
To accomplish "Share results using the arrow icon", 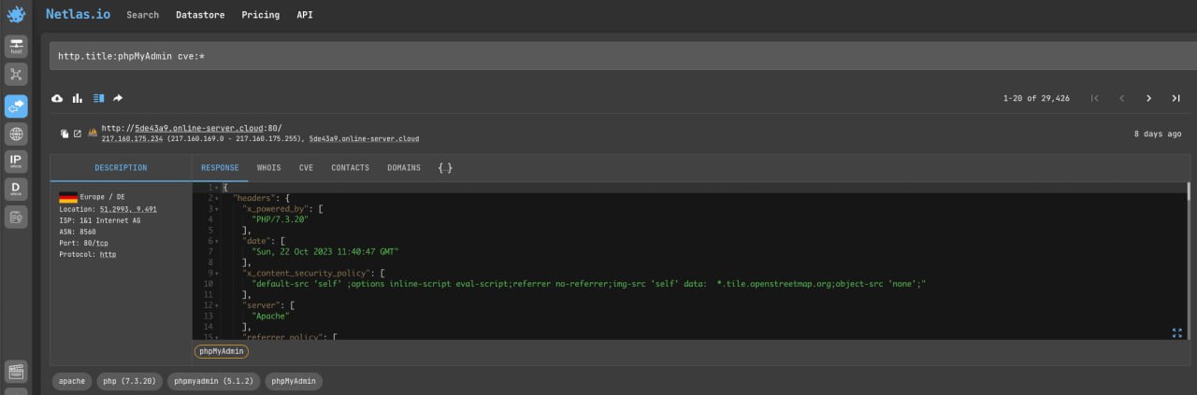I will coord(118,98).
